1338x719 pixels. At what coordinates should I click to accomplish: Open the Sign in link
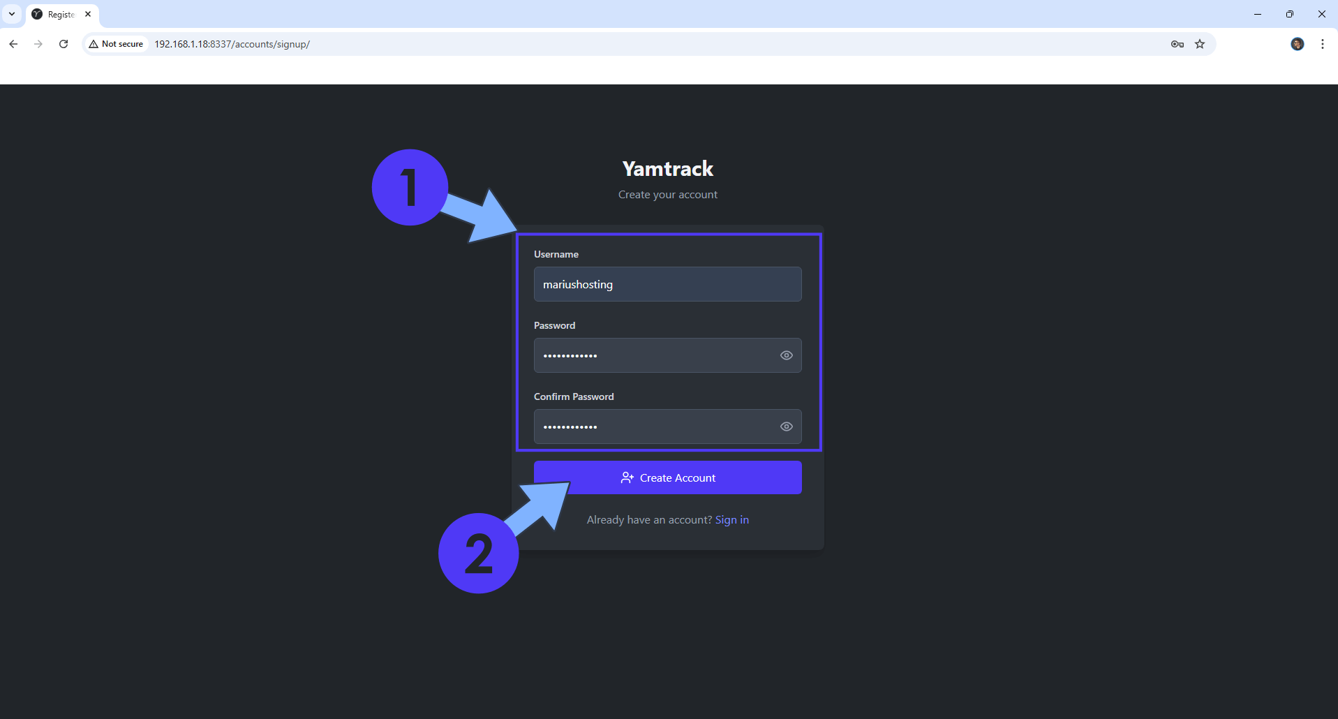tap(731, 520)
